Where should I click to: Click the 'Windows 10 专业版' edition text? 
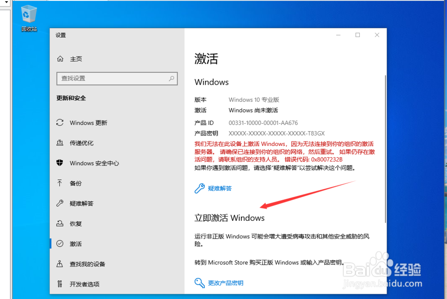(x=254, y=100)
